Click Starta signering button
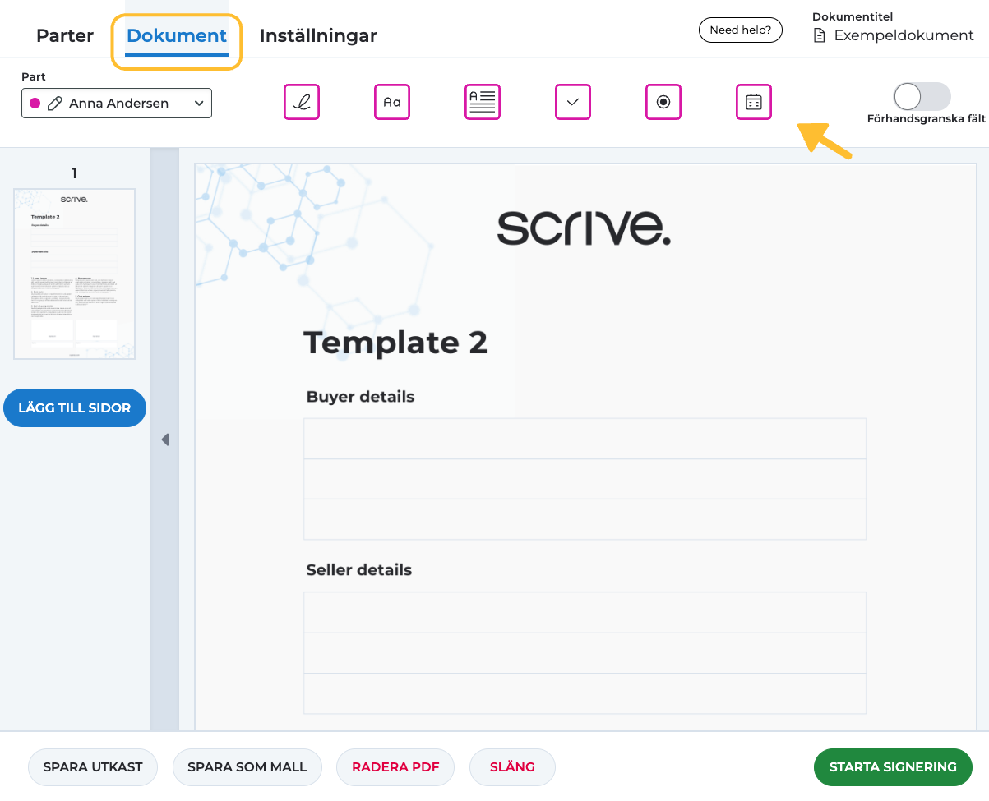The image size is (989, 801). (893, 767)
